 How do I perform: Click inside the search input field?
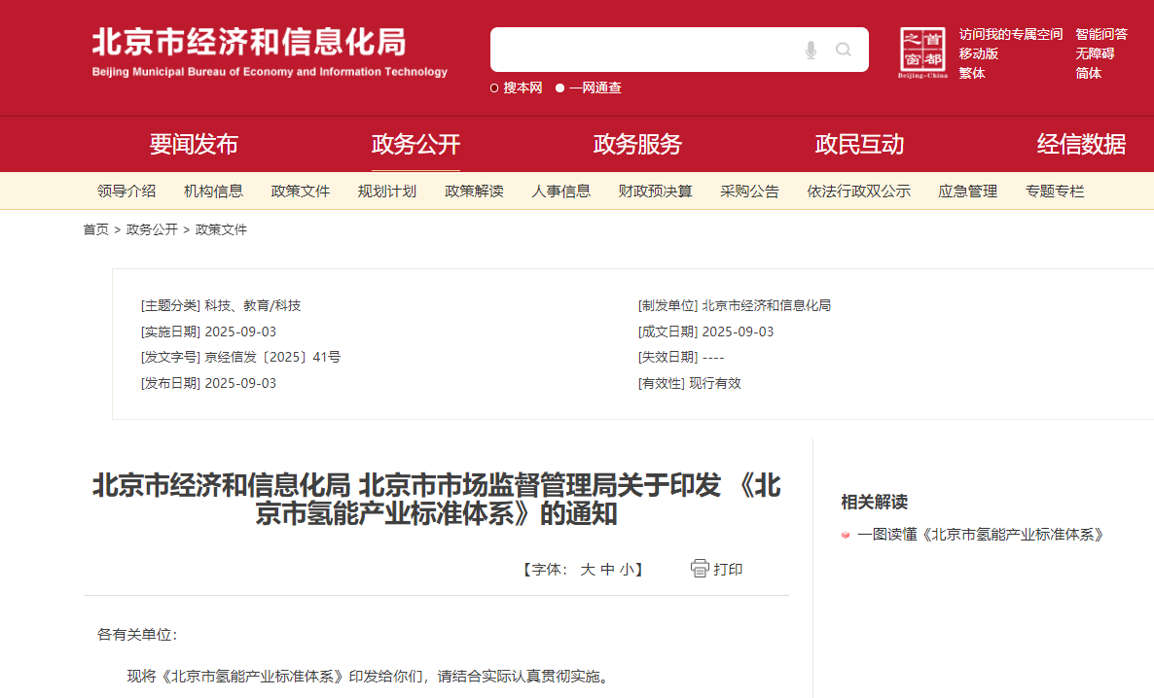642,50
